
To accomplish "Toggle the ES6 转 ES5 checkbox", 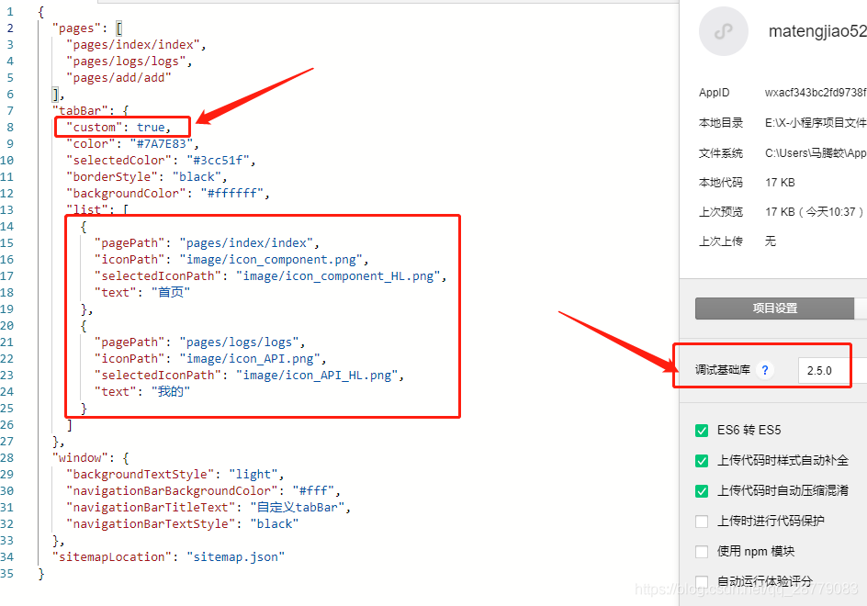I will click(x=703, y=430).
